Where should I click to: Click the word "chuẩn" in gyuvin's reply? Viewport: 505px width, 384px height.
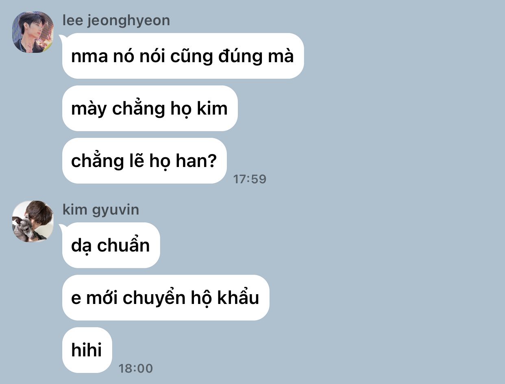(x=124, y=245)
